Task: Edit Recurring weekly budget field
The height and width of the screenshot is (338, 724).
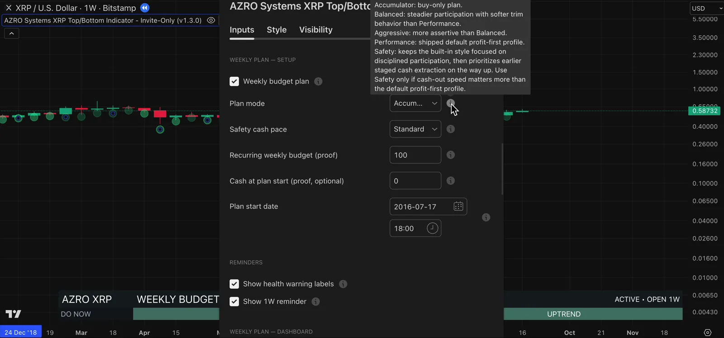Action: tap(415, 155)
